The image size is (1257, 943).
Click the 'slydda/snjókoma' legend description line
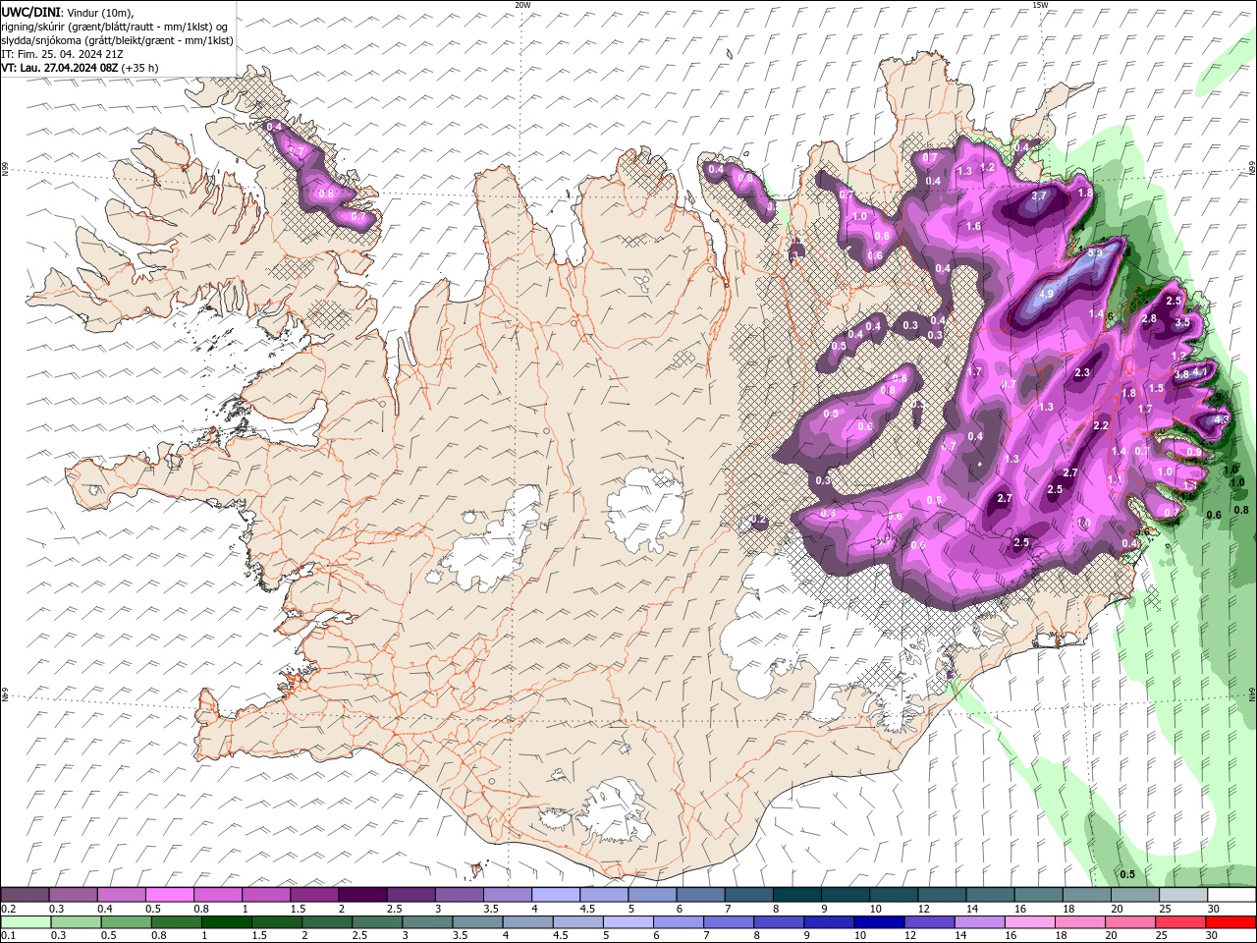tap(117, 40)
